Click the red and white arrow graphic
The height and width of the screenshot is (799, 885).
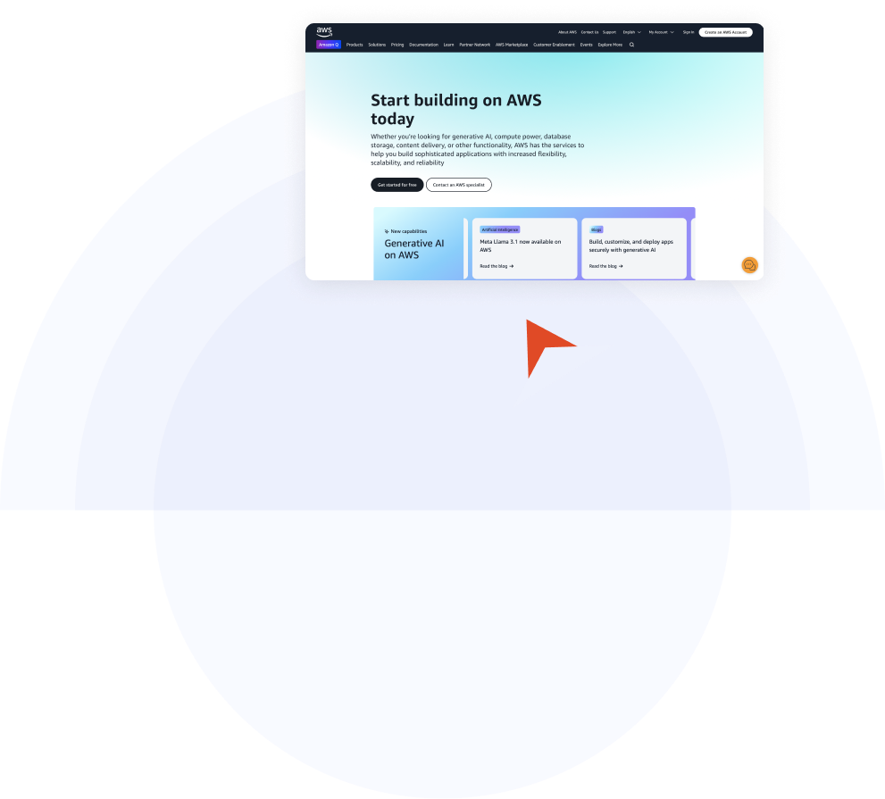(x=558, y=362)
